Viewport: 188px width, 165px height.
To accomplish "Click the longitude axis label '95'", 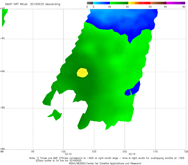I will pos(33,152).
